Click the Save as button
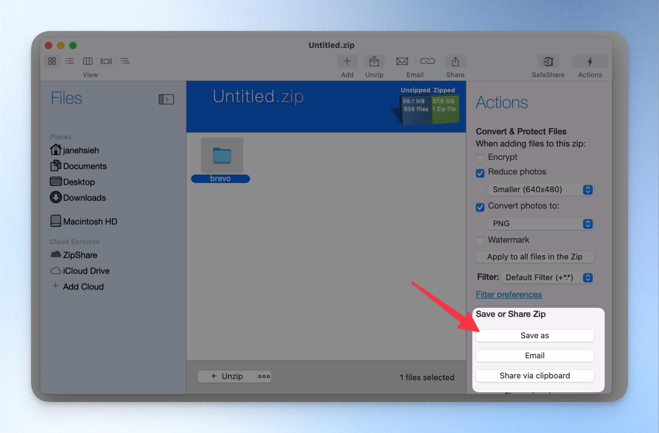Viewport: 659px width, 433px height. [x=535, y=336]
